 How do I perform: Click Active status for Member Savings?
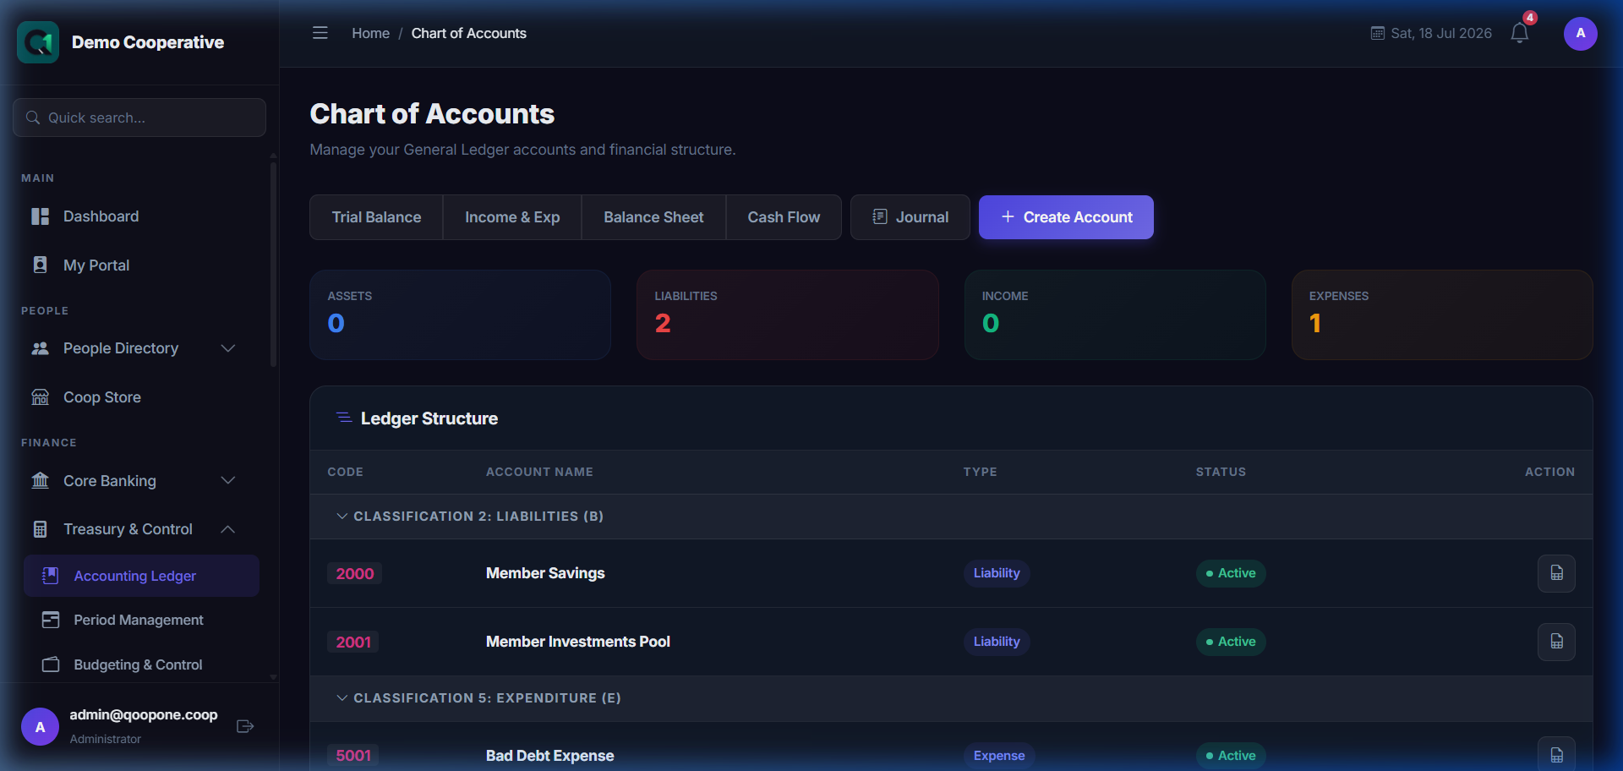pyautogui.click(x=1231, y=573)
